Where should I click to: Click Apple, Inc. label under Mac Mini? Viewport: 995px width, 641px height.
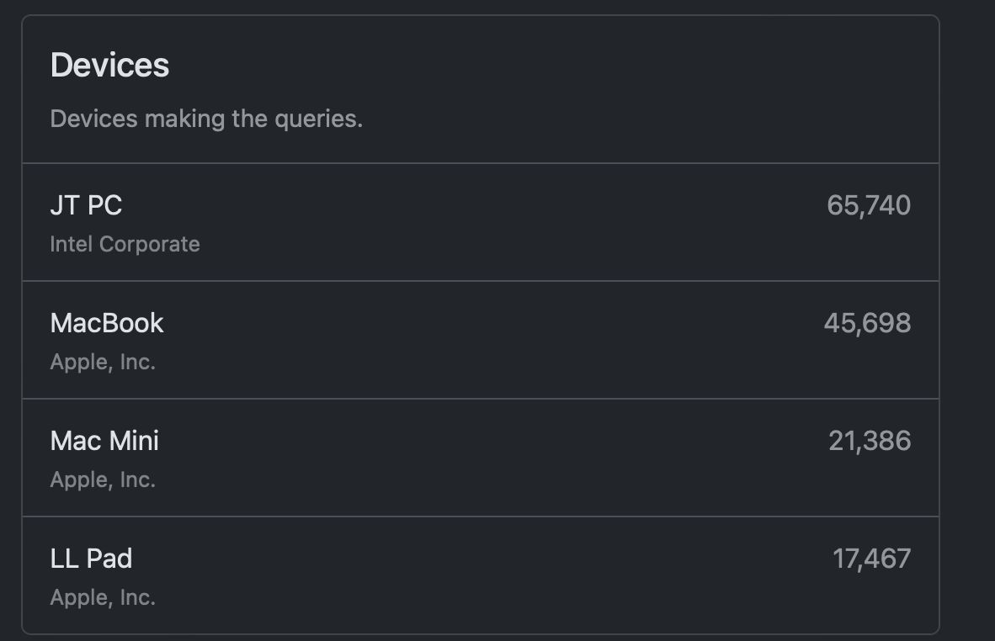103,480
